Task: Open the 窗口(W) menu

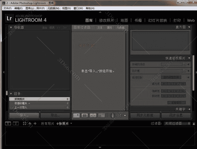Action: (78, 8)
